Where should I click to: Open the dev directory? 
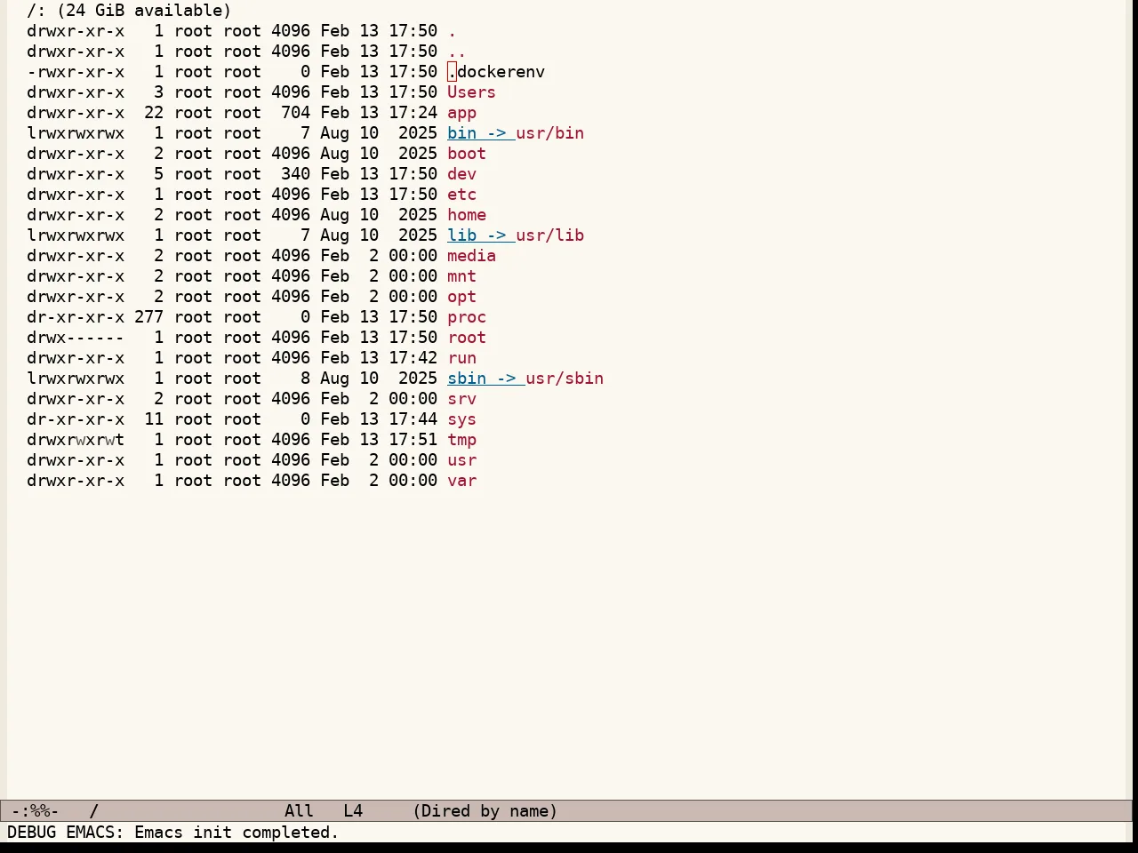pyautogui.click(x=461, y=174)
